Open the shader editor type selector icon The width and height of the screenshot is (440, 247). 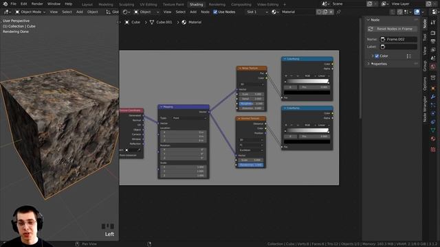pyautogui.click(x=126, y=12)
